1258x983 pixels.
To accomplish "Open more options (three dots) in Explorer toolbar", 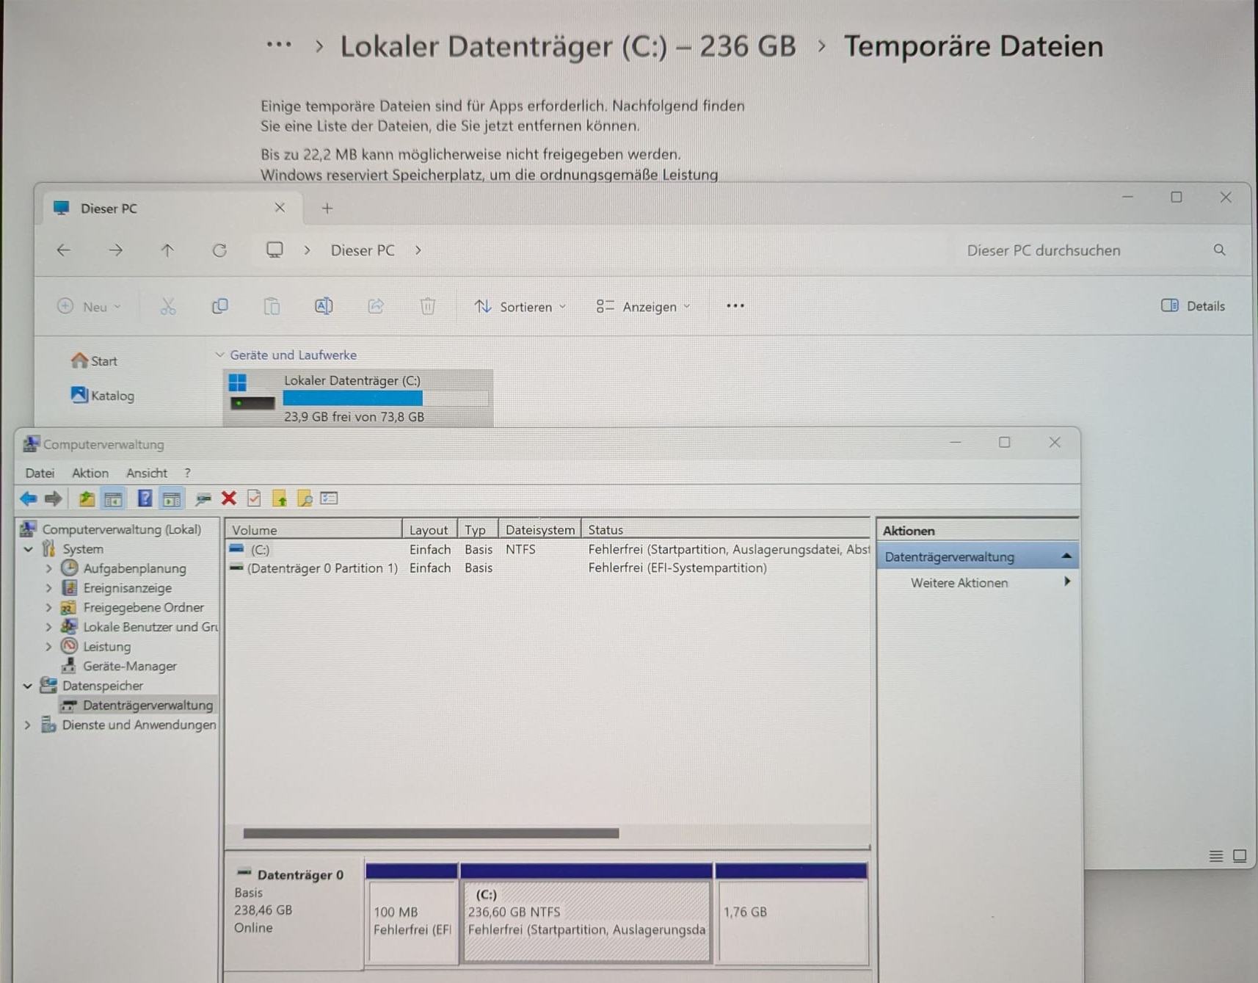I will pyautogui.click(x=735, y=306).
